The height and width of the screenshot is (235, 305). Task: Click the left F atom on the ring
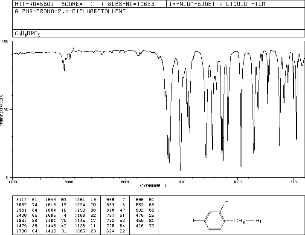point(195,221)
